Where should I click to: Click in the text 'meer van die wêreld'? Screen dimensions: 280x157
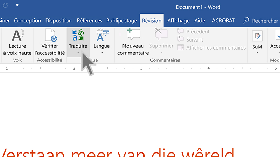click(x=153, y=152)
